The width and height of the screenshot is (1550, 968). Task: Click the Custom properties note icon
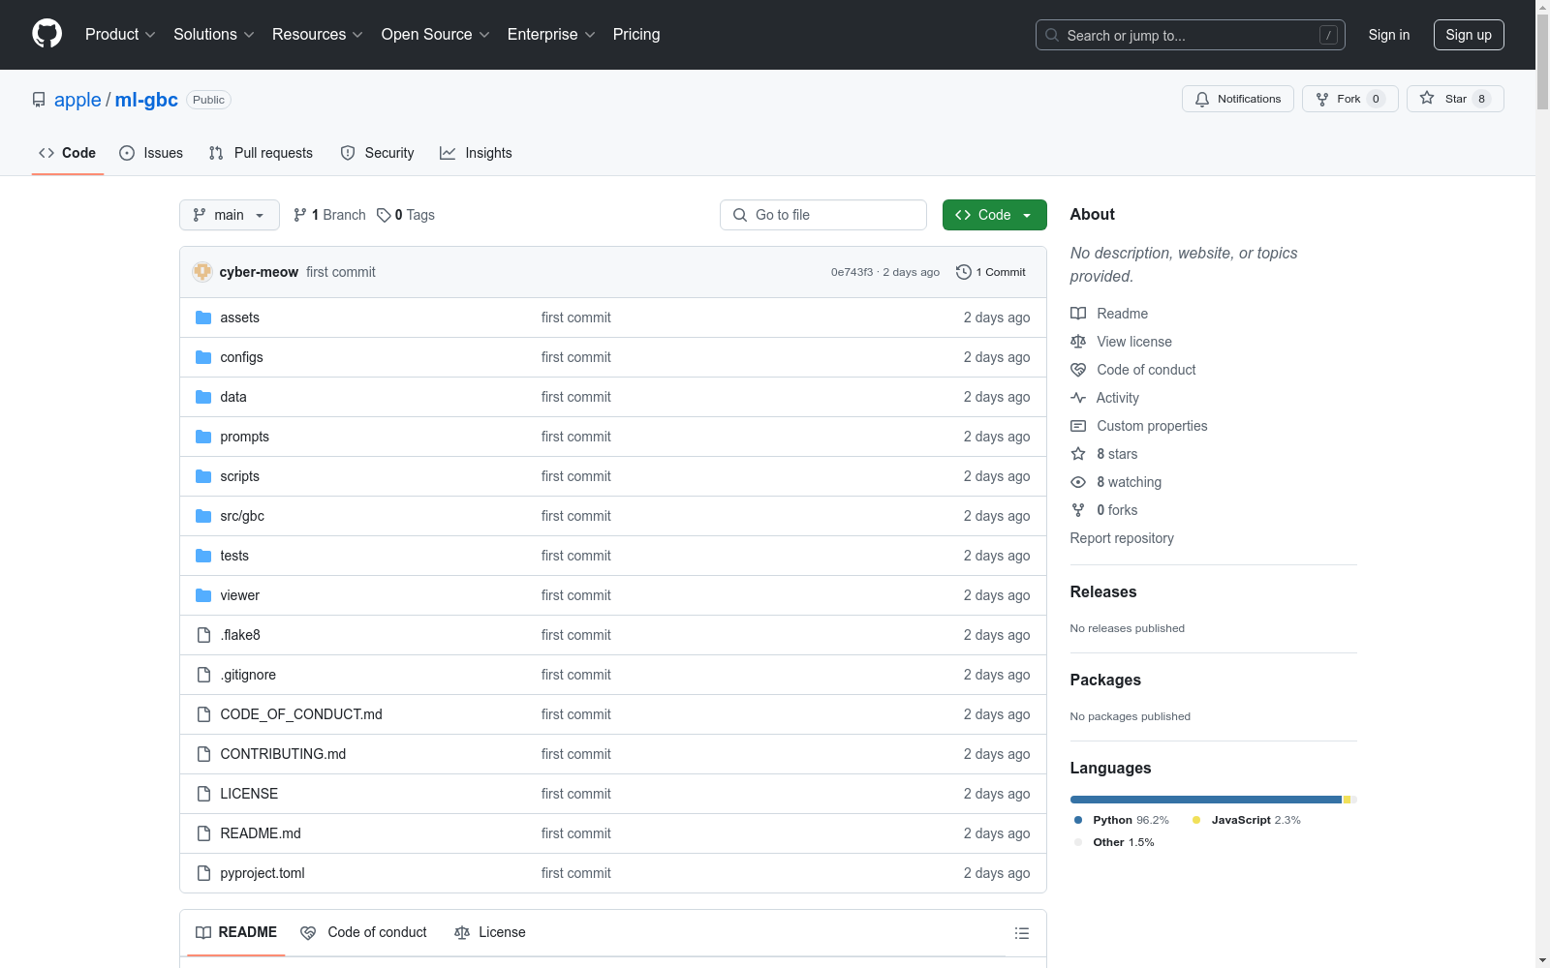[x=1078, y=426]
